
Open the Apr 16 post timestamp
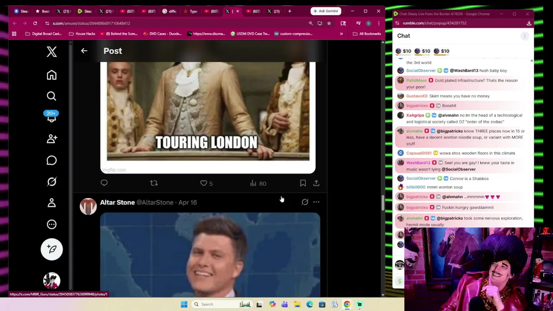[188, 202]
